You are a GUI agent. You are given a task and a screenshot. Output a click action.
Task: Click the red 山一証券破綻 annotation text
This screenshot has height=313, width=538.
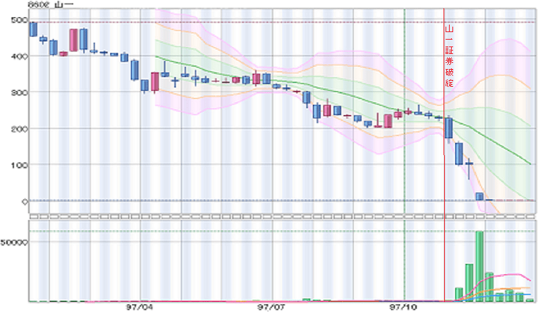pos(449,57)
